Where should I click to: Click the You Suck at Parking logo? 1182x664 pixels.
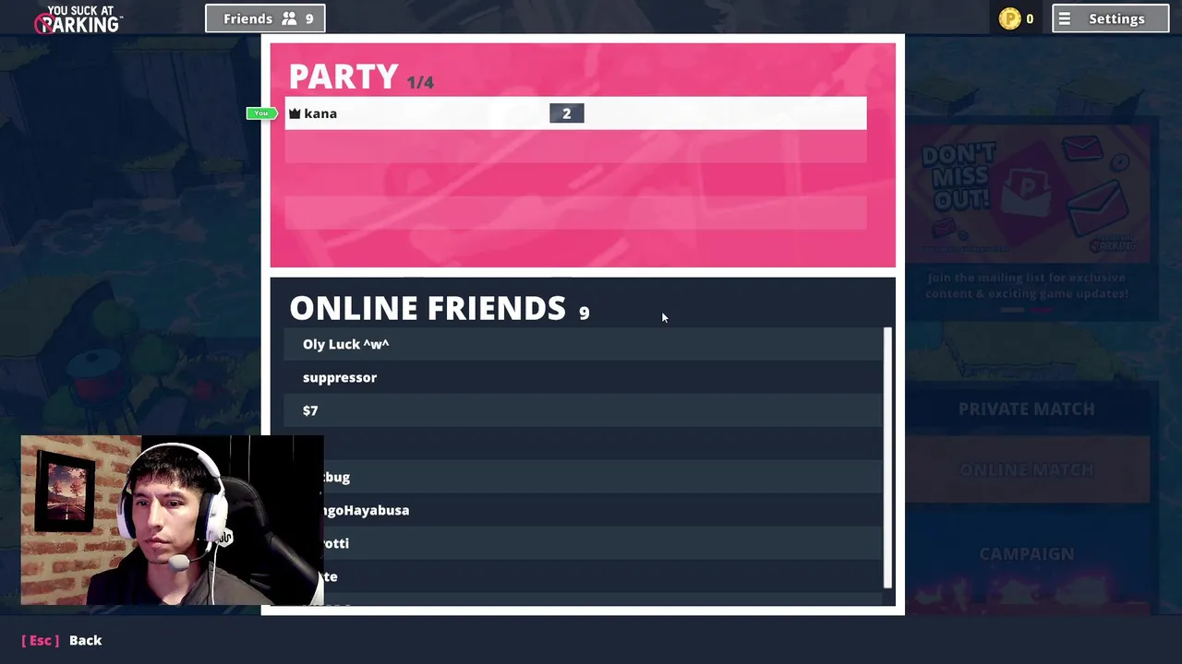click(78, 19)
